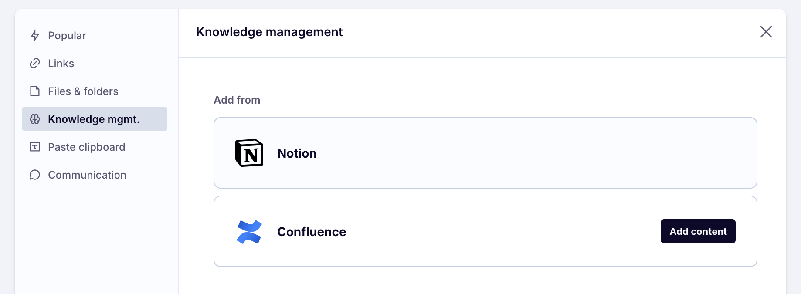
Task: Click the Confluence logo icon
Action: pyautogui.click(x=249, y=231)
